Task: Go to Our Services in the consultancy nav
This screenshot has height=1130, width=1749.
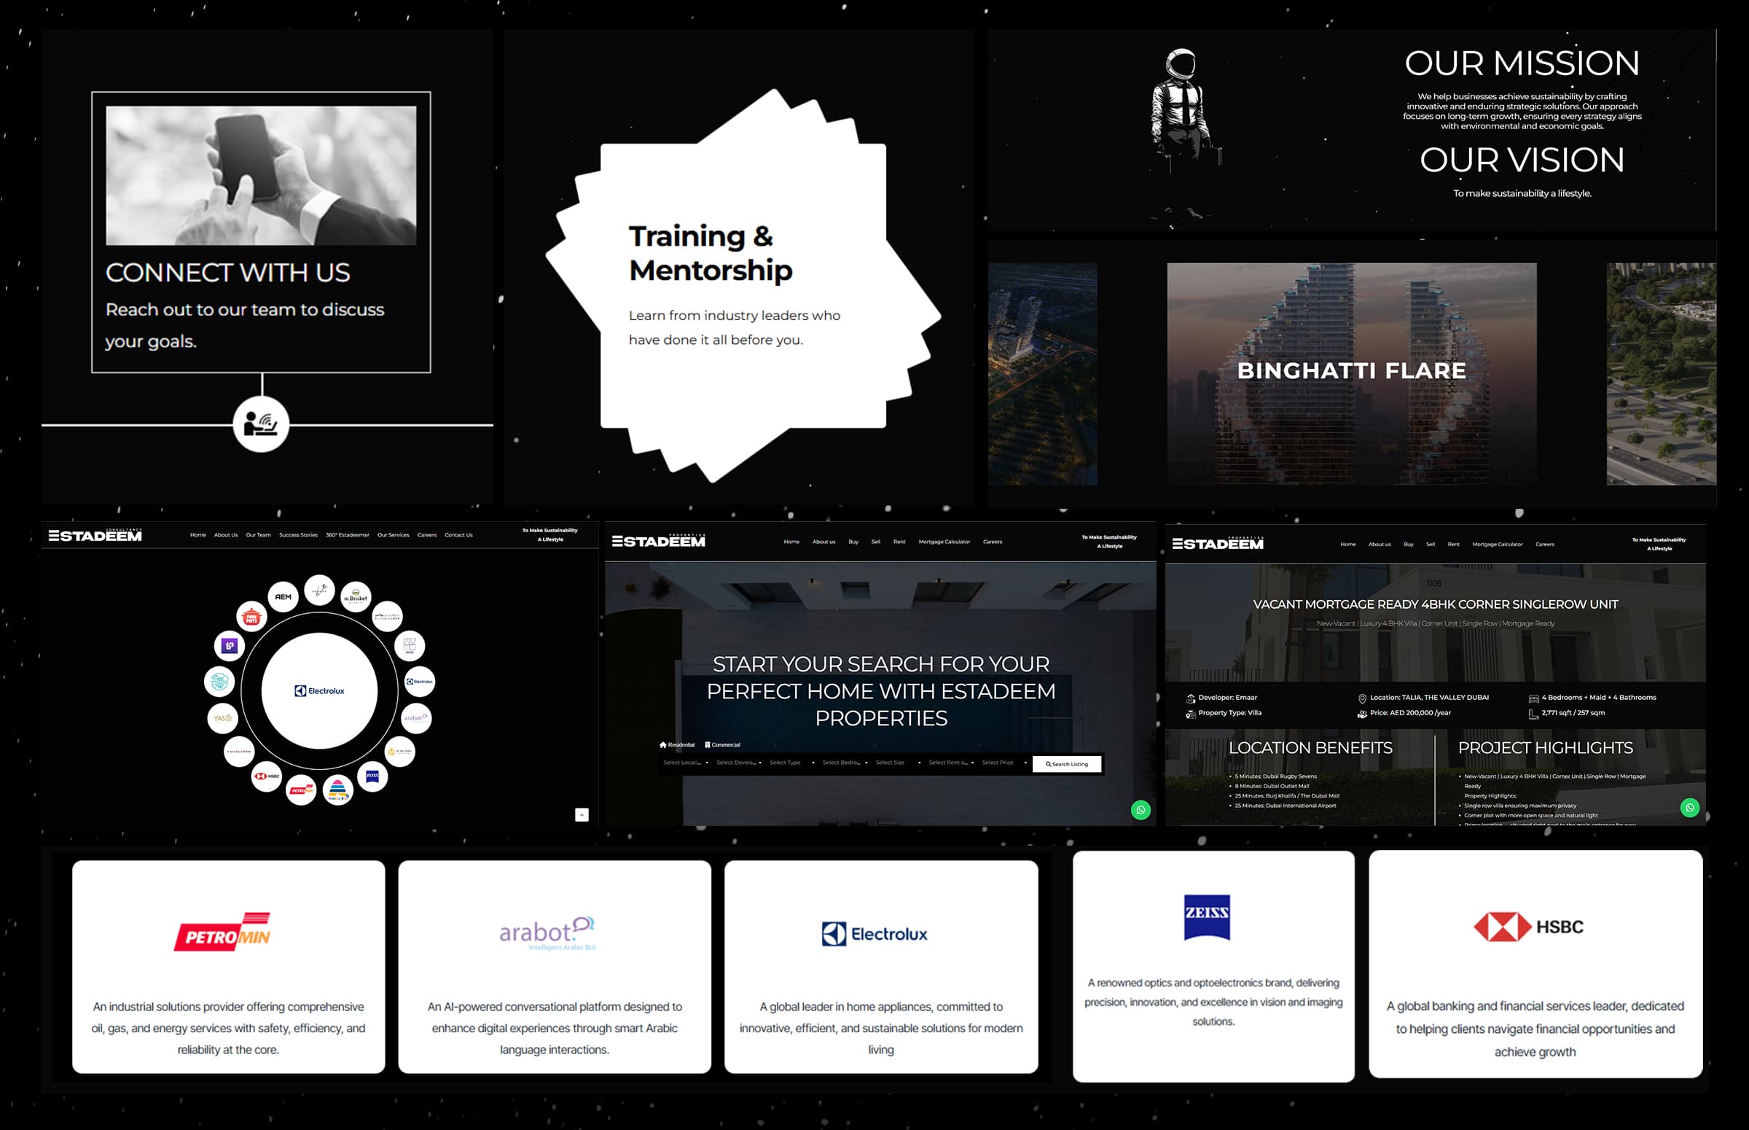Action: tap(393, 535)
